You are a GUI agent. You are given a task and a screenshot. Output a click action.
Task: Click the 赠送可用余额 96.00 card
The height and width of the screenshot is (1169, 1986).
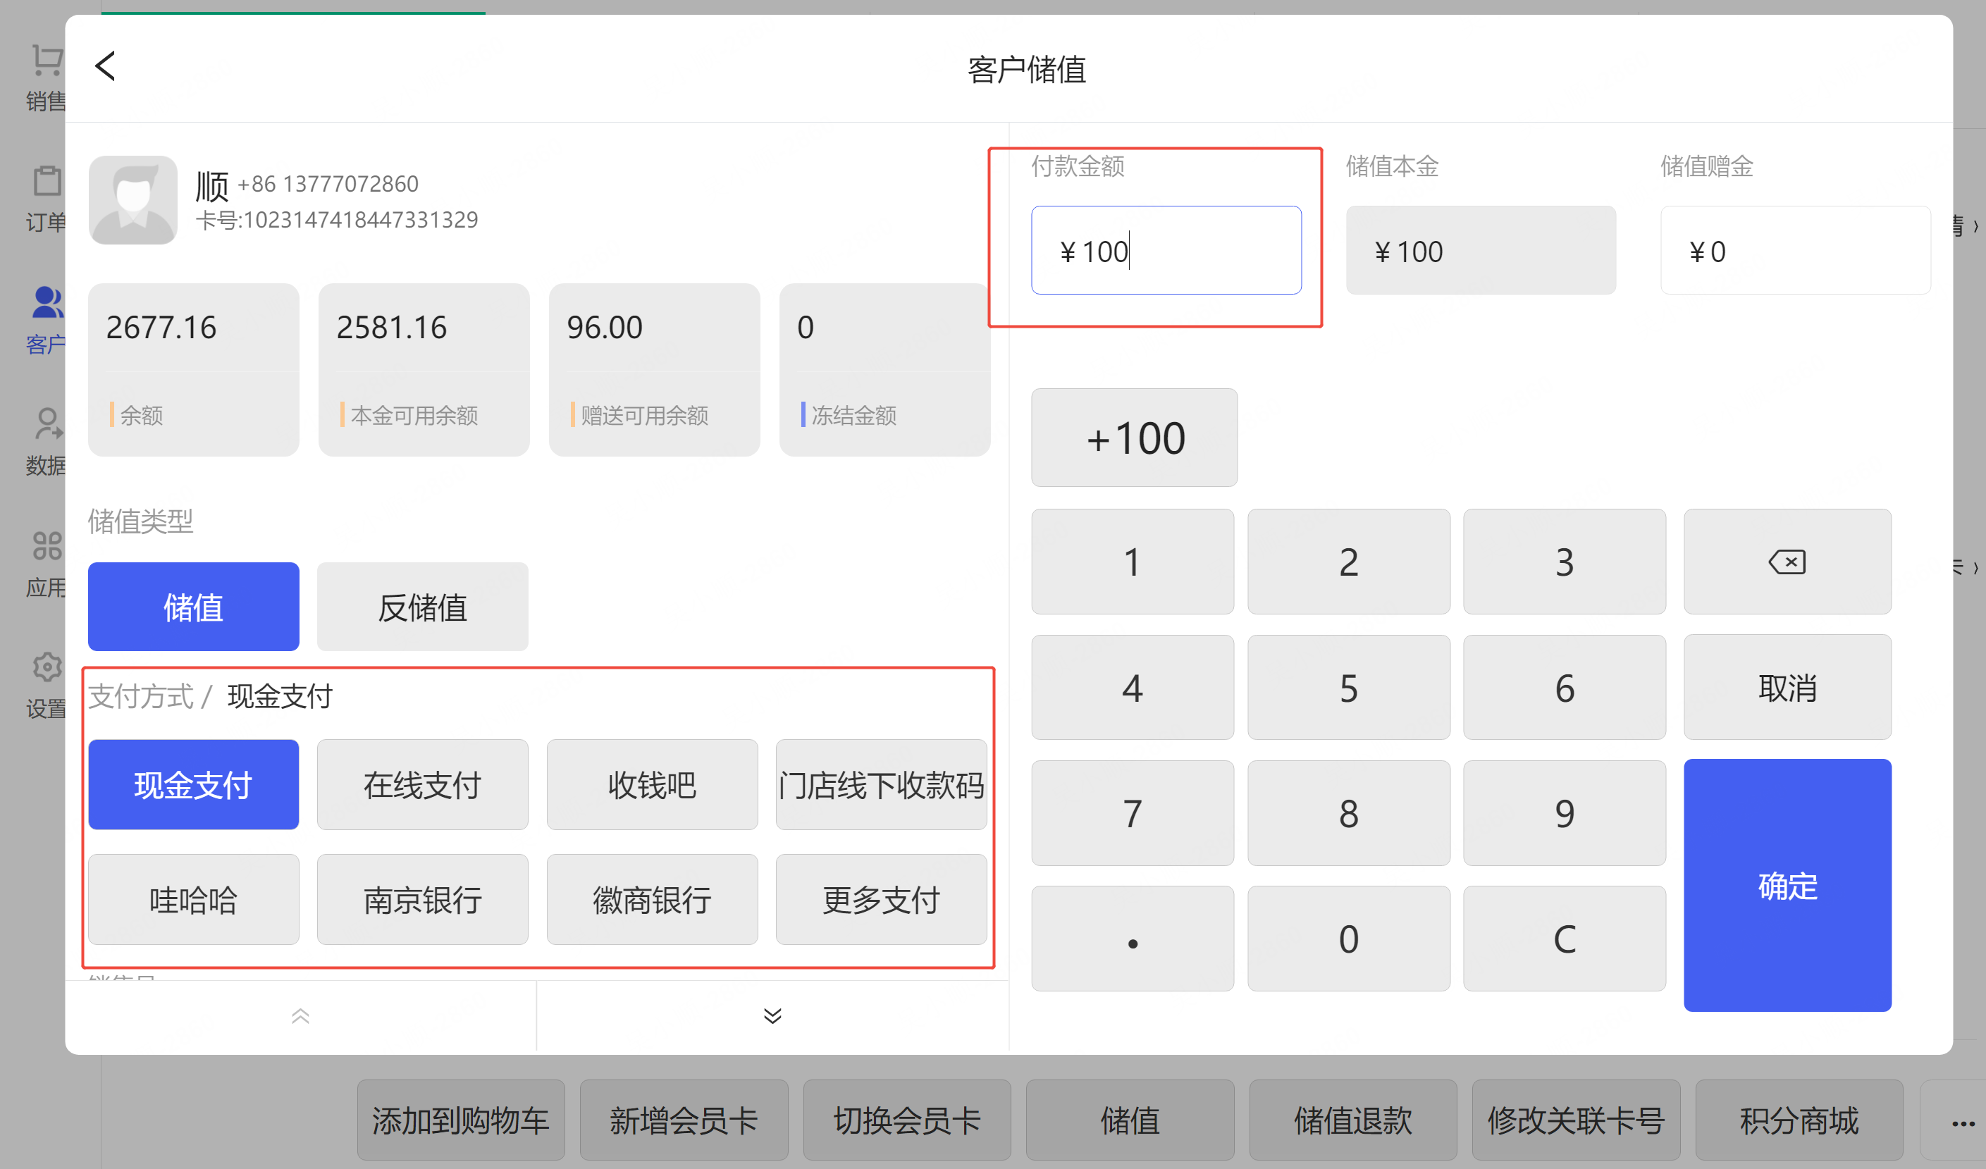point(654,369)
